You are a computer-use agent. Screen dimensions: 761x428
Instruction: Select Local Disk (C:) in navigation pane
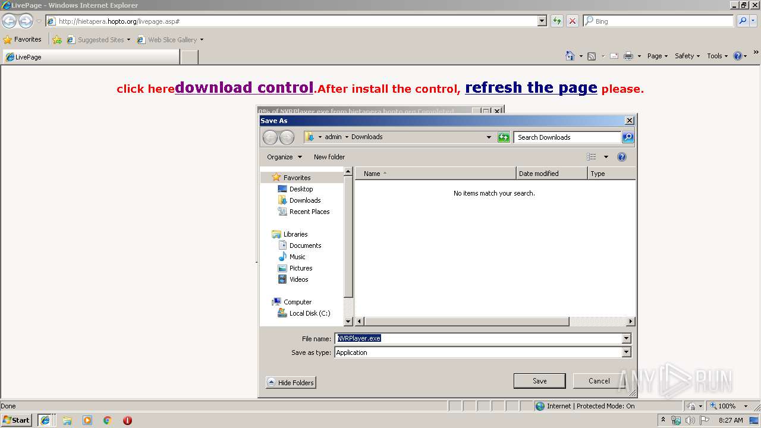[x=309, y=313]
